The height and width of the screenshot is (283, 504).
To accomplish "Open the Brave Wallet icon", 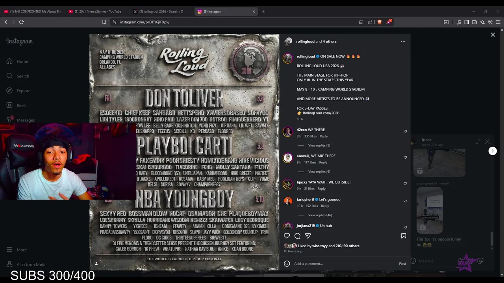I will pos(474,22).
